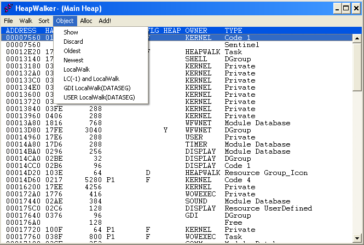Select row with address 00013600
The image size is (364, 245).
pyautogui.click(x=177, y=95)
